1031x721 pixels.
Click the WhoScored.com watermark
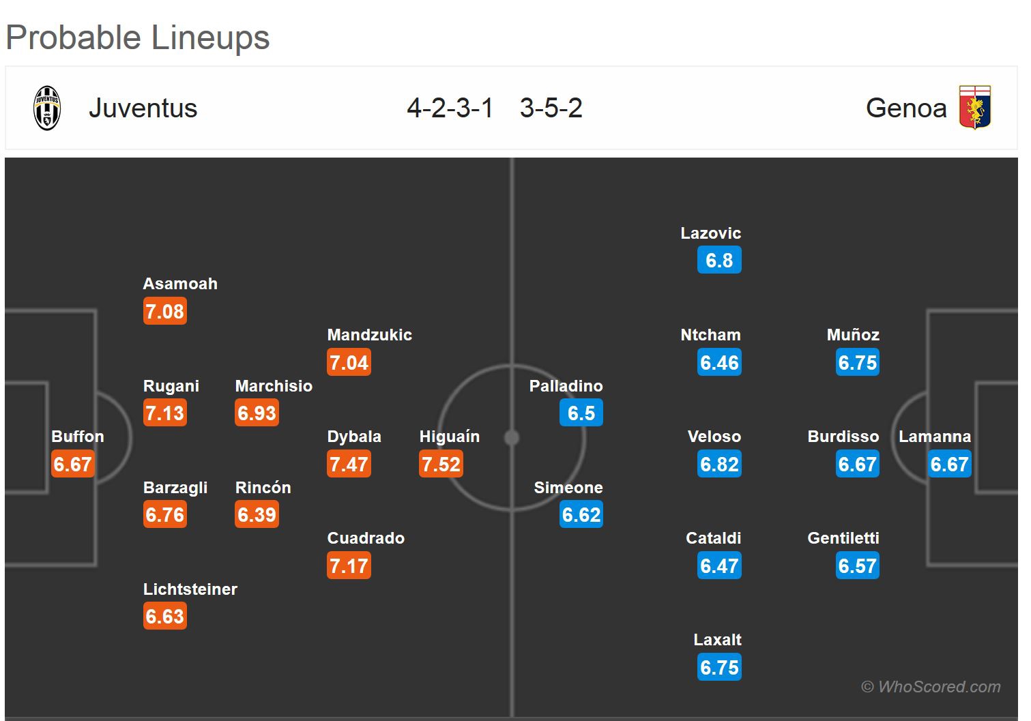point(931,687)
